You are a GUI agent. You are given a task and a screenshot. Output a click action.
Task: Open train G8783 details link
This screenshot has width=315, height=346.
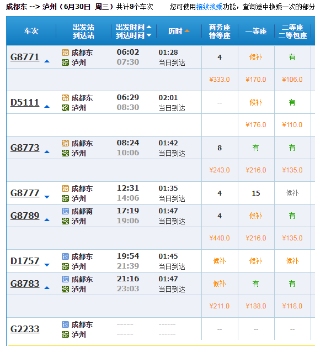[25, 284]
